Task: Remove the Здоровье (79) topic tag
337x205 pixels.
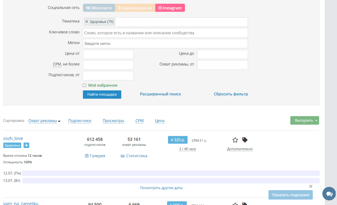Action: pos(86,22)
